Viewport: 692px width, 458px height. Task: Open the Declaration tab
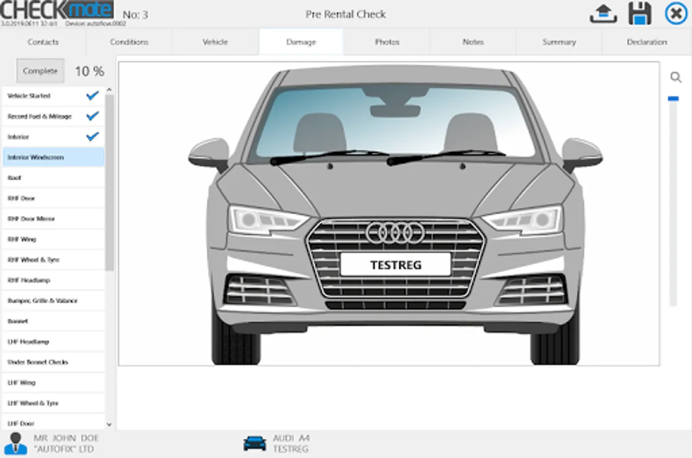pos(647,42)
